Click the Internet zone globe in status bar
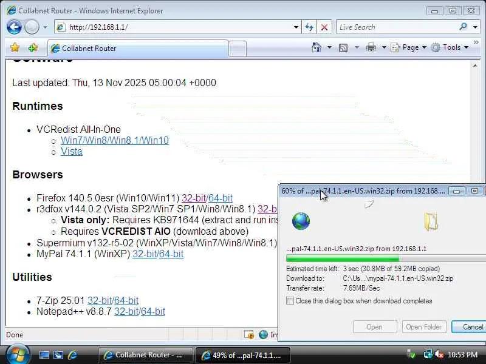This screenshot has height=364, width=486. (x=263, y=335)
